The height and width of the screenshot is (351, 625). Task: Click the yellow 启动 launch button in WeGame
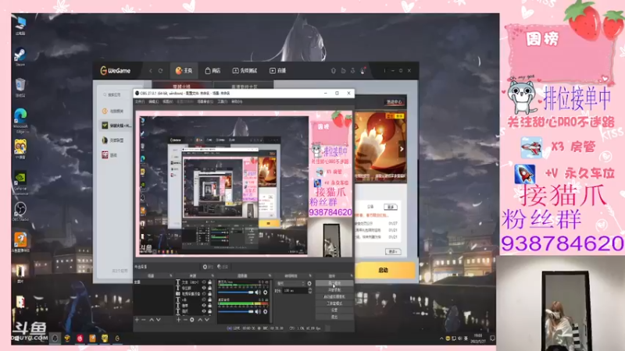coord(383,270)
